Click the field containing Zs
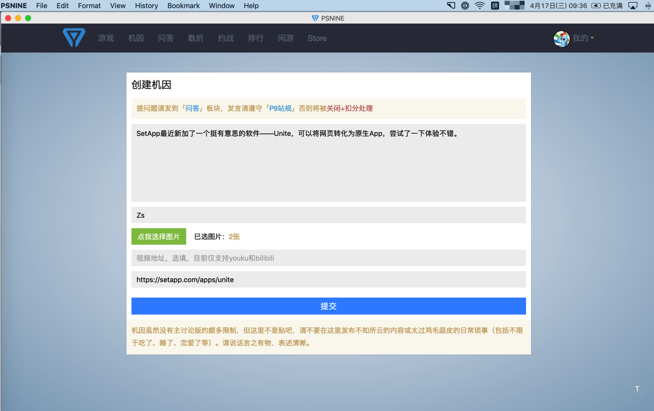The height and width of the screenshot is (411, 654). click(329, 215)
